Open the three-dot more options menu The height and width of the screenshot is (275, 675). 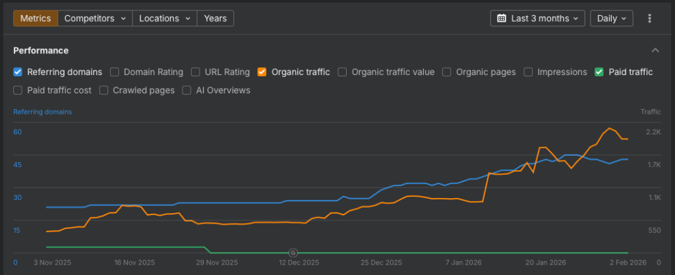(x=650, y=18)
